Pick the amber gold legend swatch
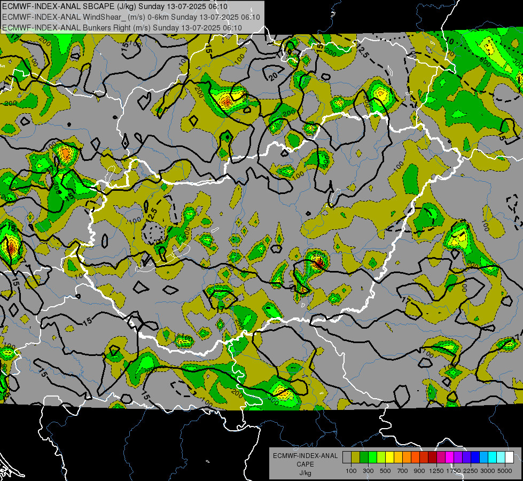The image size is (523, 481). (x=398, y=457)
